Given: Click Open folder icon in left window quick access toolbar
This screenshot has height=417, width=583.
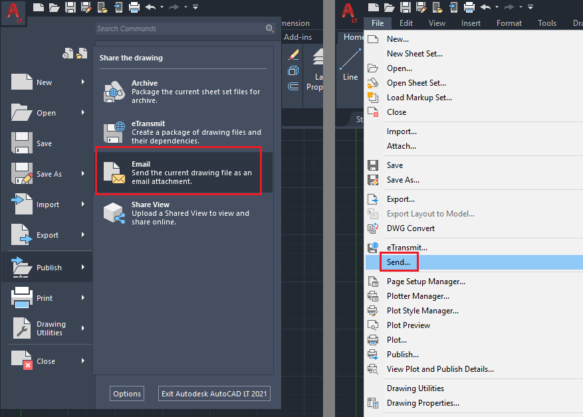Looking at the screenshot, I should (55, 7).
